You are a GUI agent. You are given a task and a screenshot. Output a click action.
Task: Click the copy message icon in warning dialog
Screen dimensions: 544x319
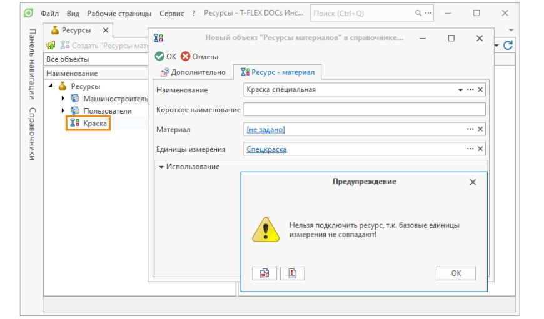pos(264,273)
